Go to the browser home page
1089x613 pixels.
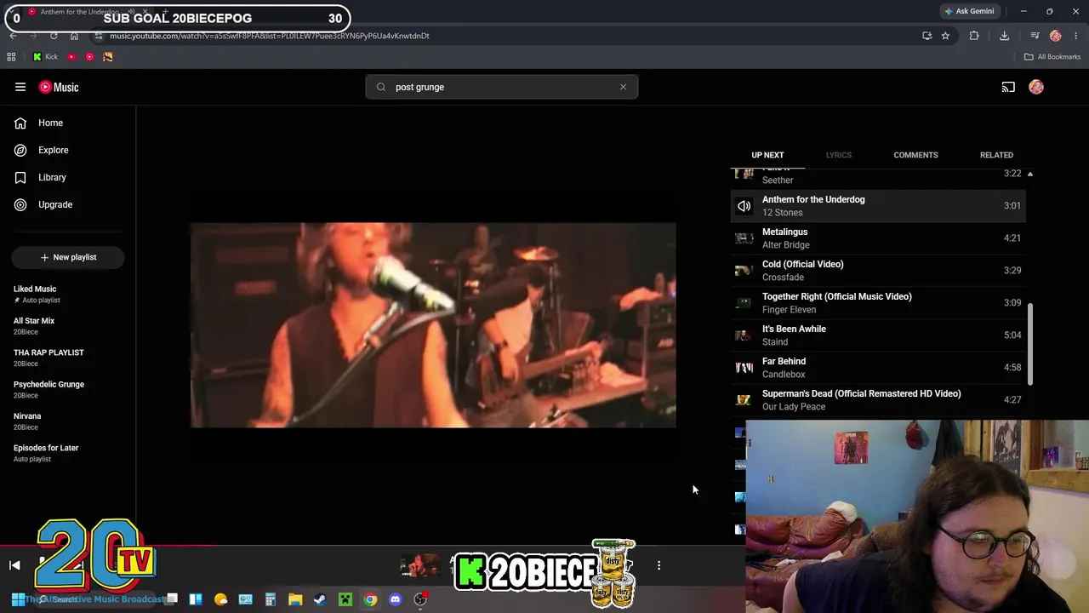[x=74, y=36]
